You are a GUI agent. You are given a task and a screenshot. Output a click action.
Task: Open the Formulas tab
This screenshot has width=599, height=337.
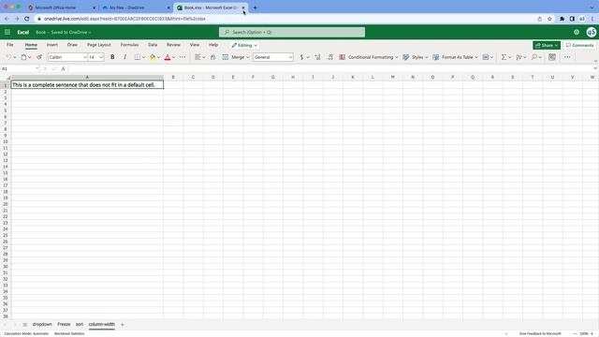[x=129, y=45]
